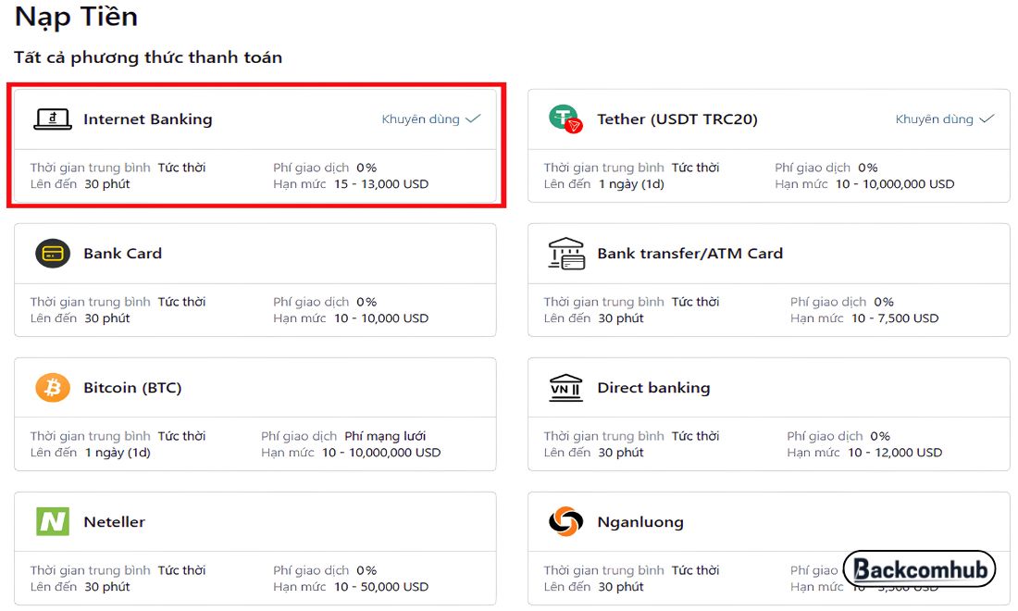
Task: Click 'Tức thời' in Nganluong card
Action: [x=695, y=570]
